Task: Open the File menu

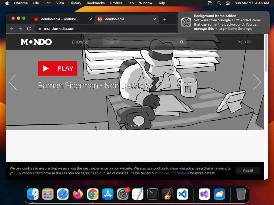Action: 36,3
